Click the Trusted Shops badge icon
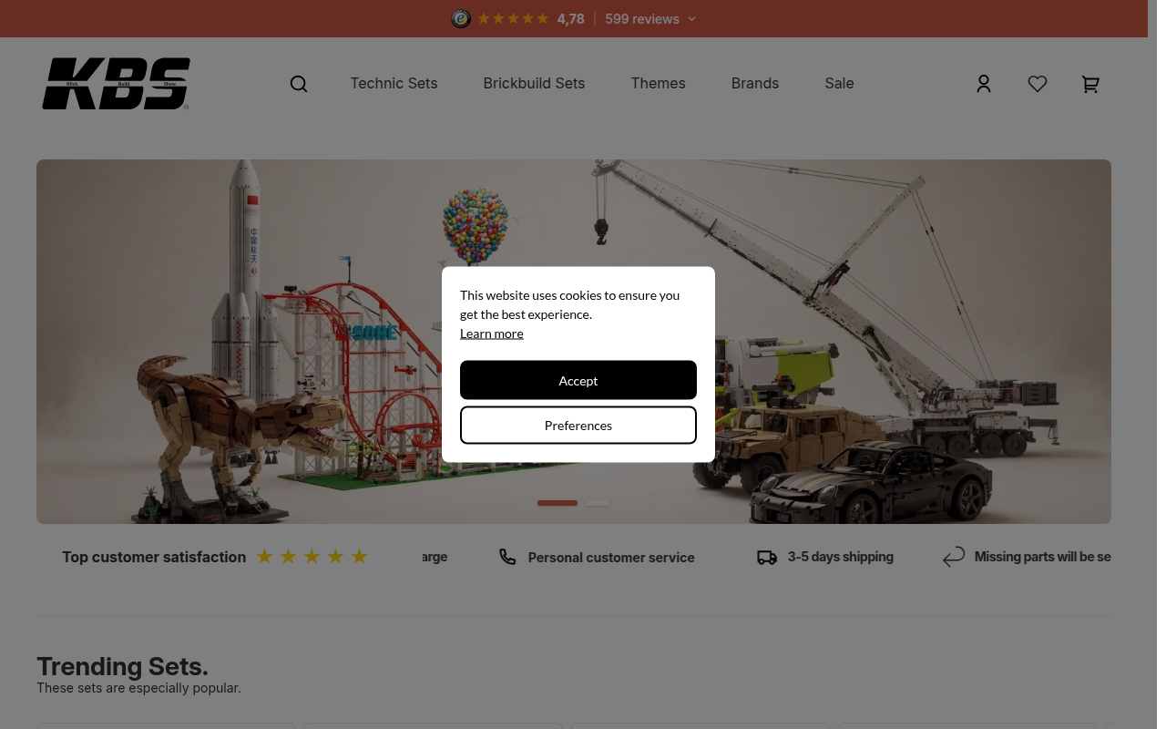1166x729 pixels. [461, 18]
